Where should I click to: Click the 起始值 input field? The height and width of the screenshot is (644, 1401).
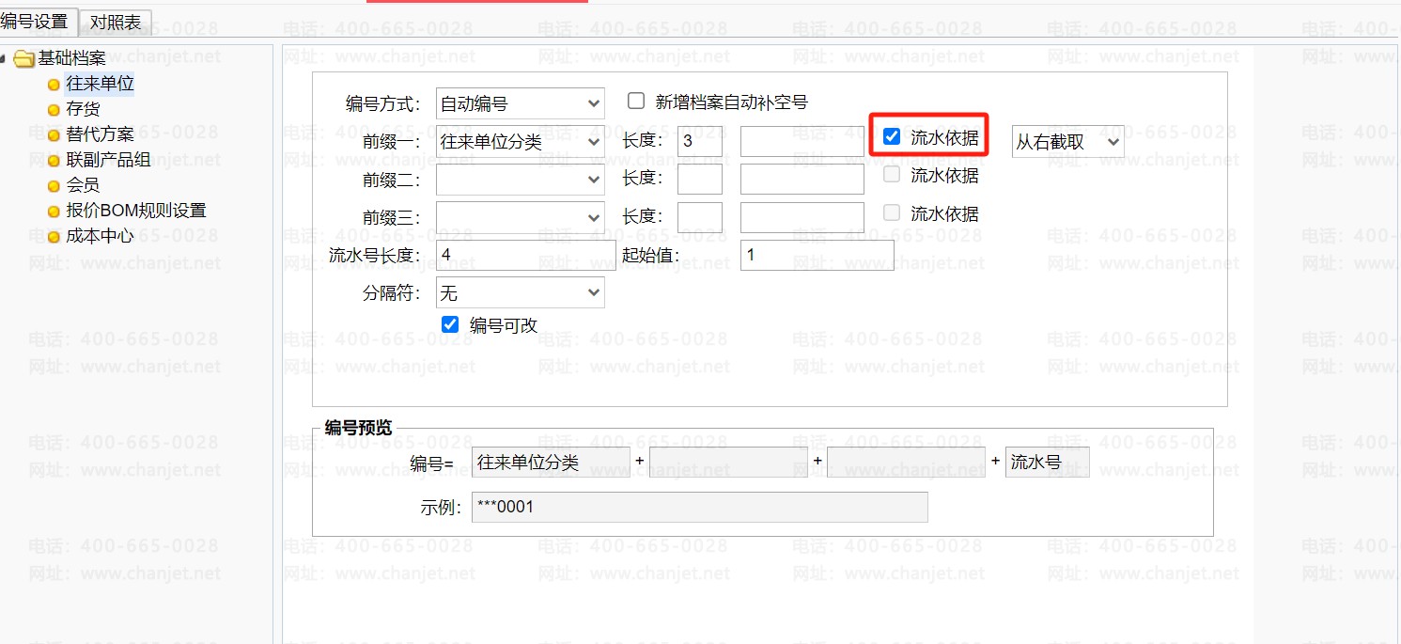pos(817,255)
